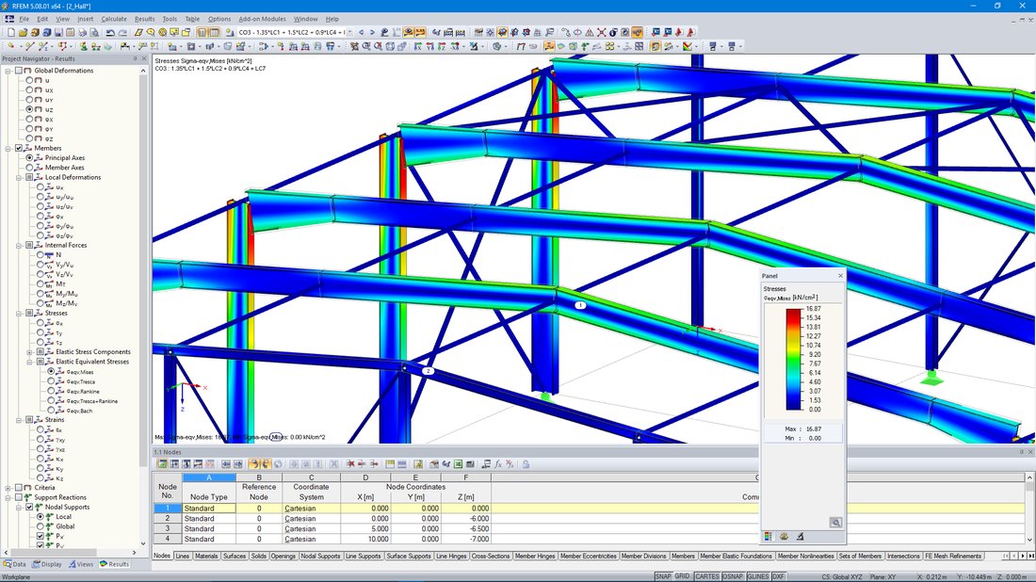
Task: Collapse the Strains tree node
Action: click(x=19, y=420)
